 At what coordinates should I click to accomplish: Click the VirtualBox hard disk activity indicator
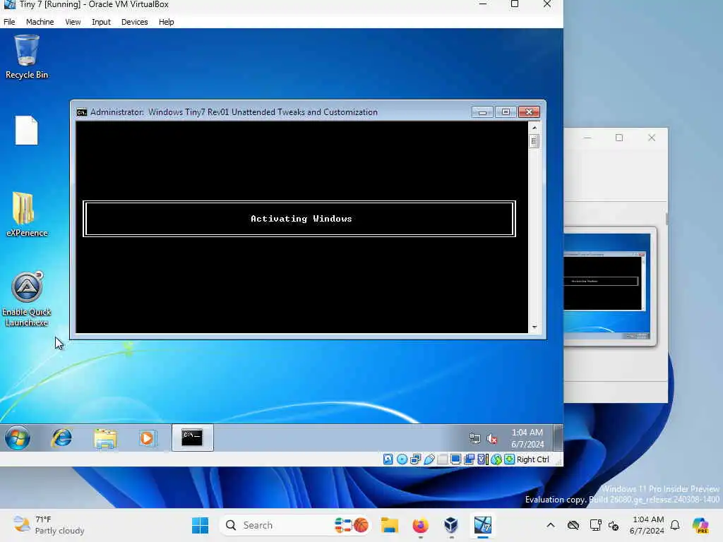click(x=388, y=459)
